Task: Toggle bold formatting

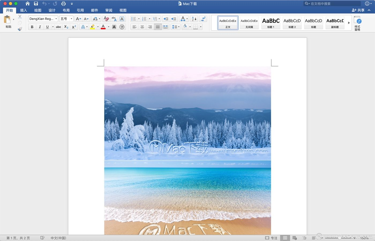Action: [x=32, y=27]
